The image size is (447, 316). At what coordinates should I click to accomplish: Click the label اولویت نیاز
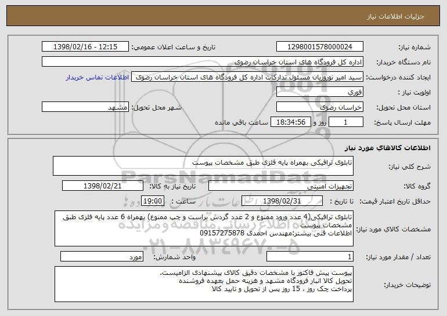[414, 93]
